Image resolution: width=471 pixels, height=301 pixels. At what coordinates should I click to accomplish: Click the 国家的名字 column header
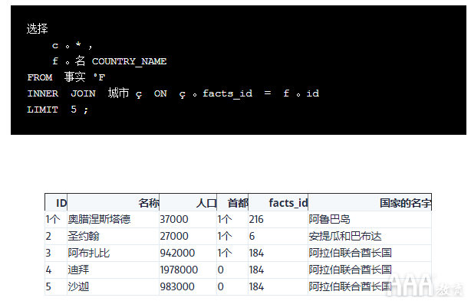370,203
